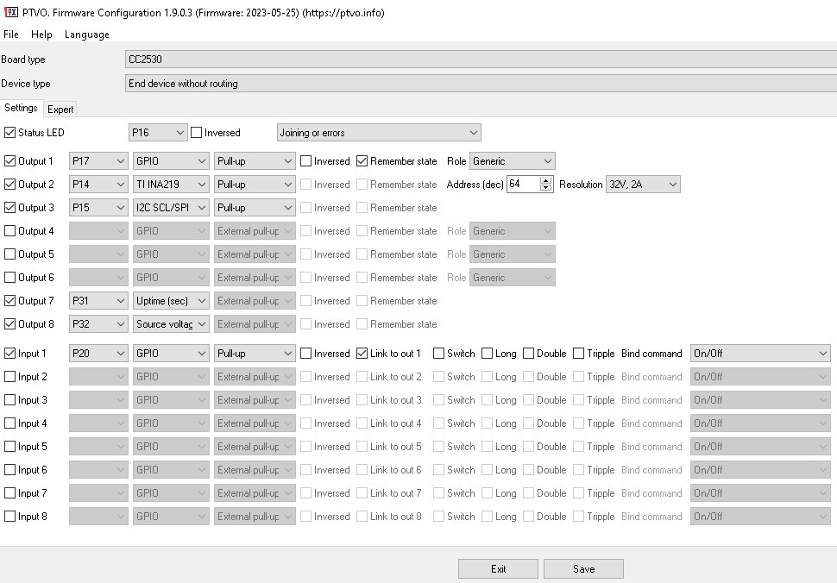Viewport: 837px width, 583px height.
Task: Open the Role dropdown for Output 1
Action: (512, 160)
